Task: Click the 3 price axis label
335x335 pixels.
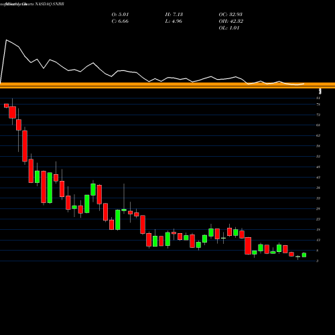Action: (318, 261)
